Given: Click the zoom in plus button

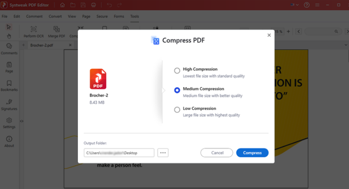Looking at the screenshot, I should point(288,31).
